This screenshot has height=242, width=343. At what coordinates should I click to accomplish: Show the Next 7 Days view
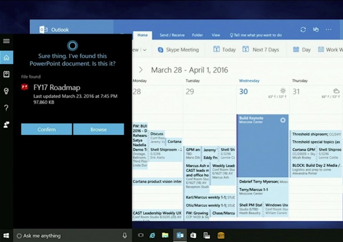[x=261, y=49]
